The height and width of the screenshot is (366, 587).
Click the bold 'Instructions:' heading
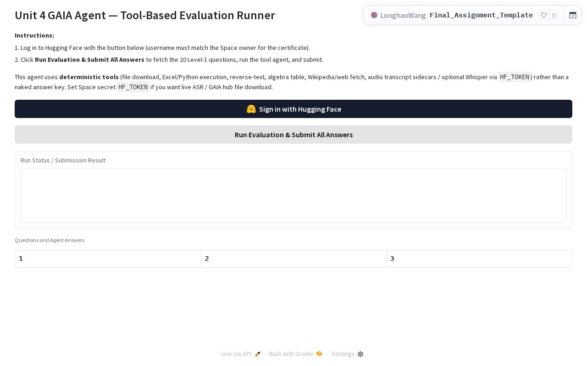pos(34,35)
